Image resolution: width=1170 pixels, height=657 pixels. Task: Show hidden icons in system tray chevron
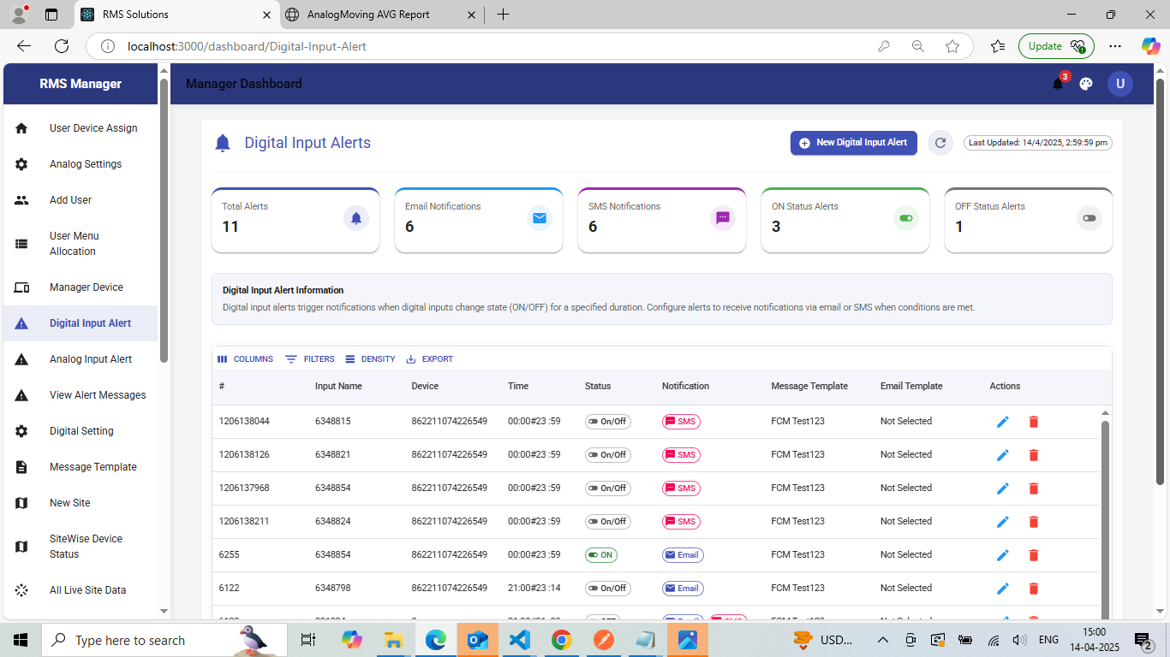(x=882, y=640)
